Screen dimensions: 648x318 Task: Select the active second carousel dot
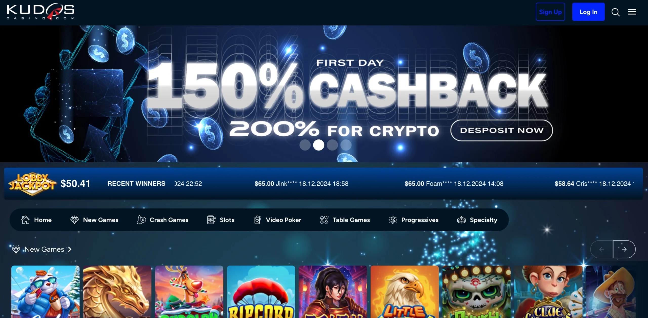pos(318,145)
